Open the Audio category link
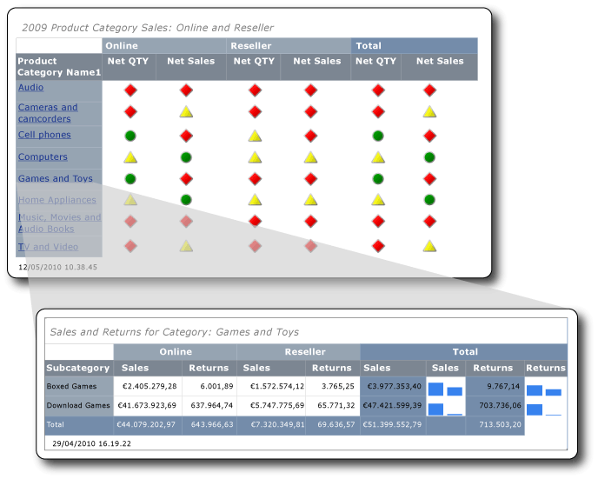Viewport: 598px width, 479px height. pos(30,87)
